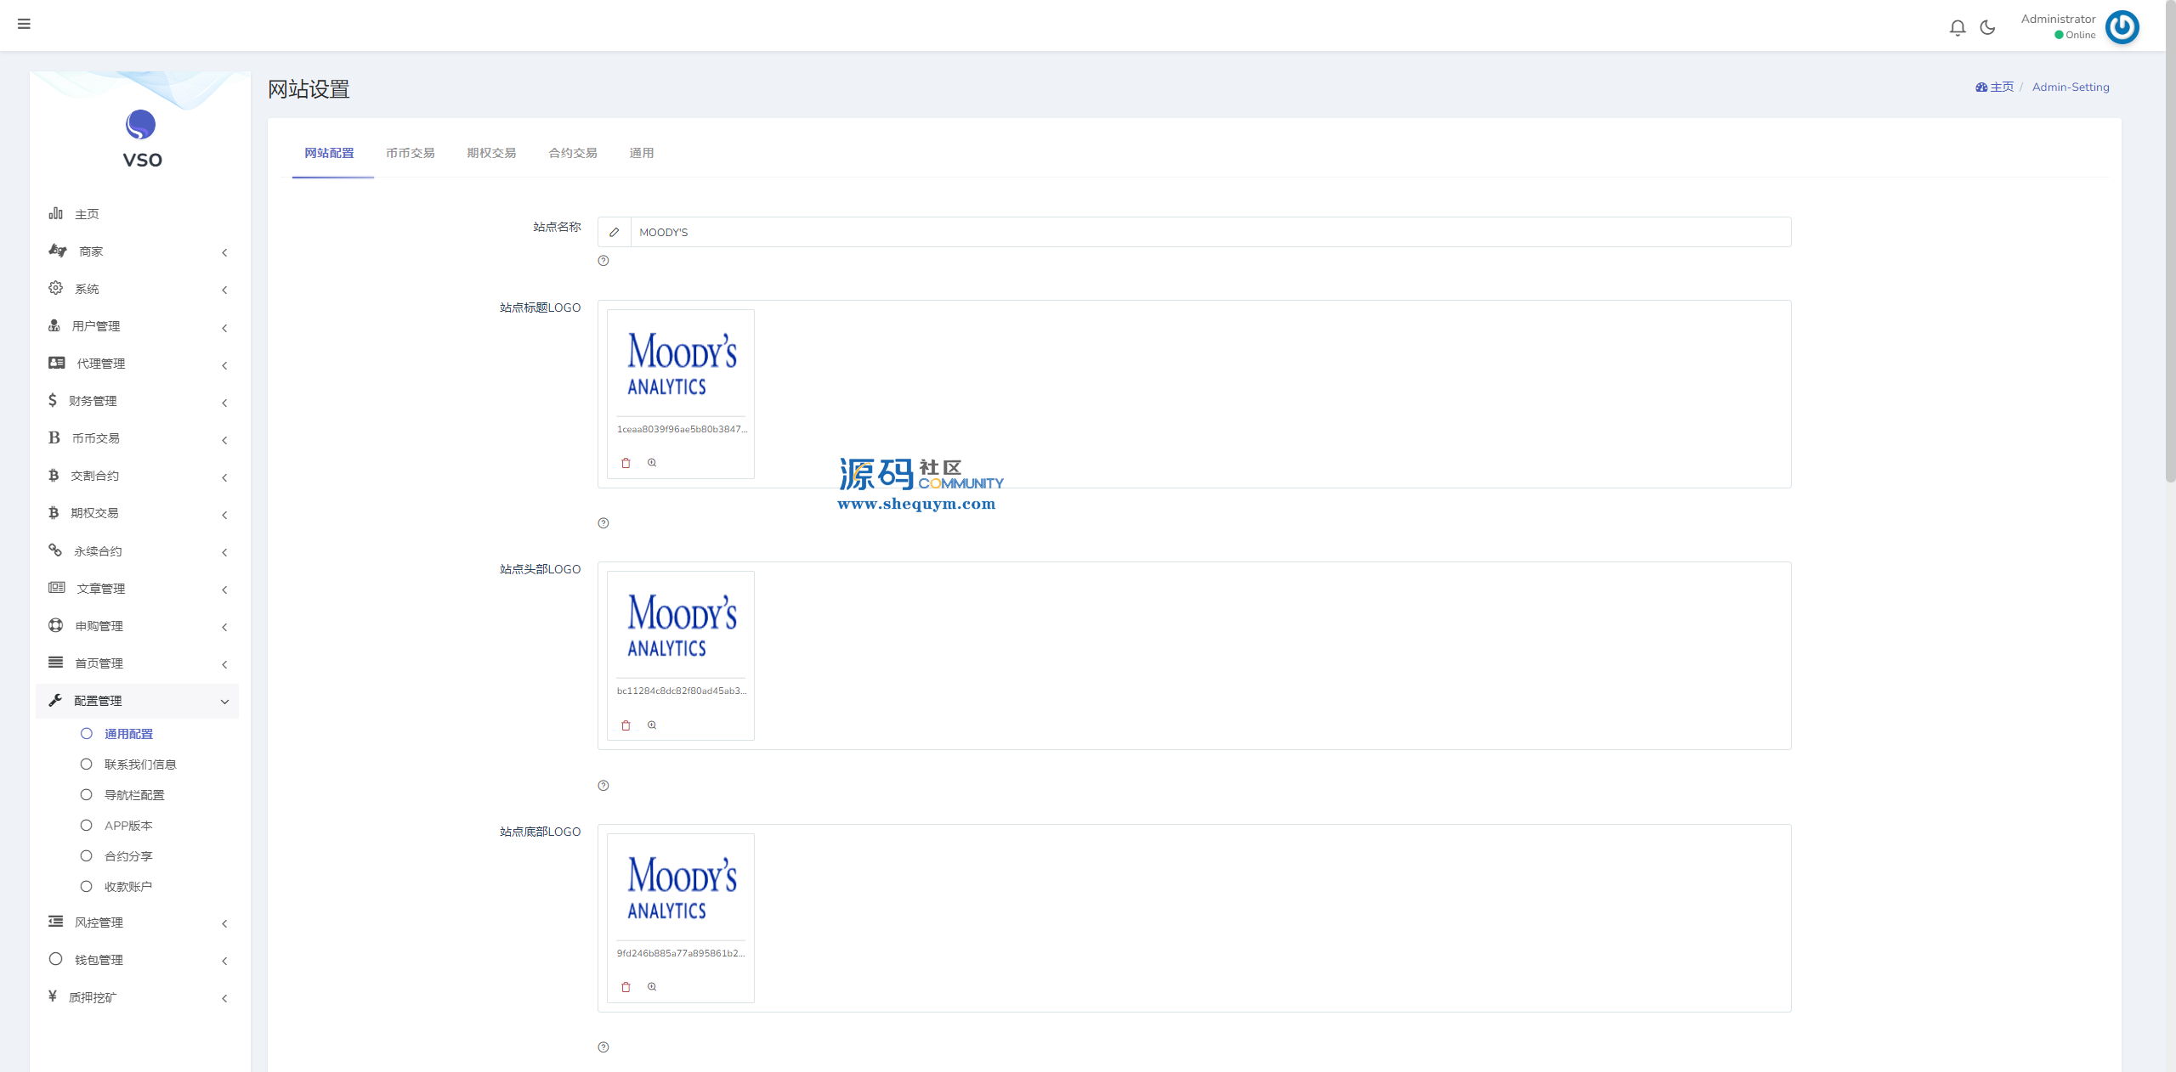Select 通用配置 submenu item

128,734
